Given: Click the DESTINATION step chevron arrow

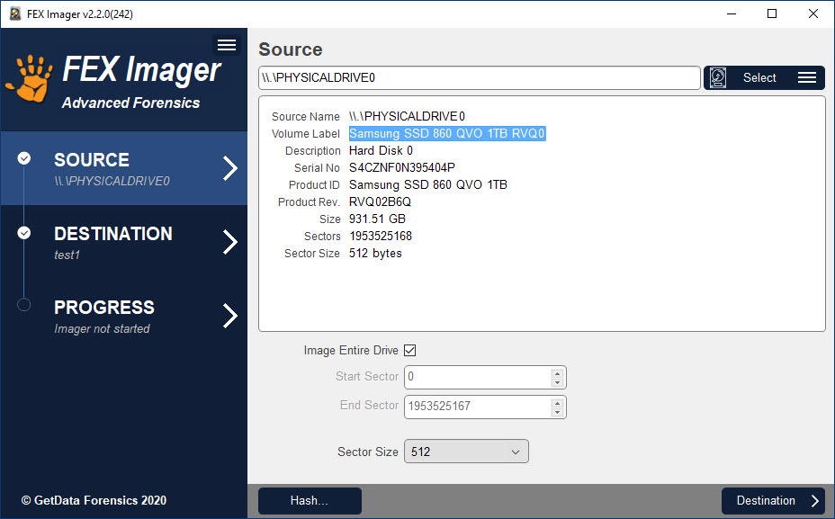Looking at the screenshot, I should [x=230, y=242].
